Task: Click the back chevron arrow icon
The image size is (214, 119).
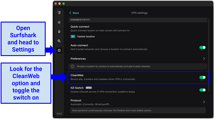Action: point(70,13)
